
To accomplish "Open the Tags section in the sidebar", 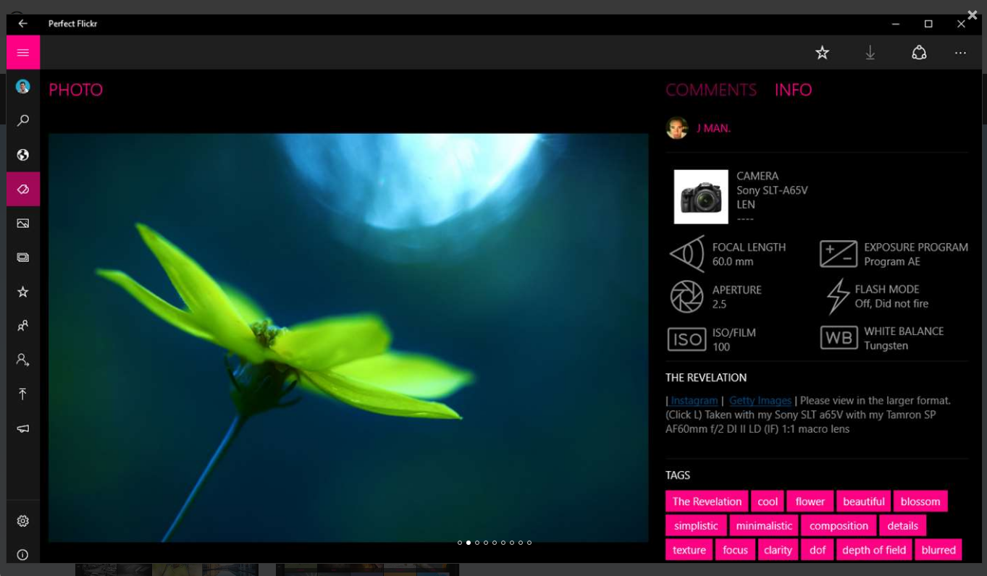I will [22, 189].
